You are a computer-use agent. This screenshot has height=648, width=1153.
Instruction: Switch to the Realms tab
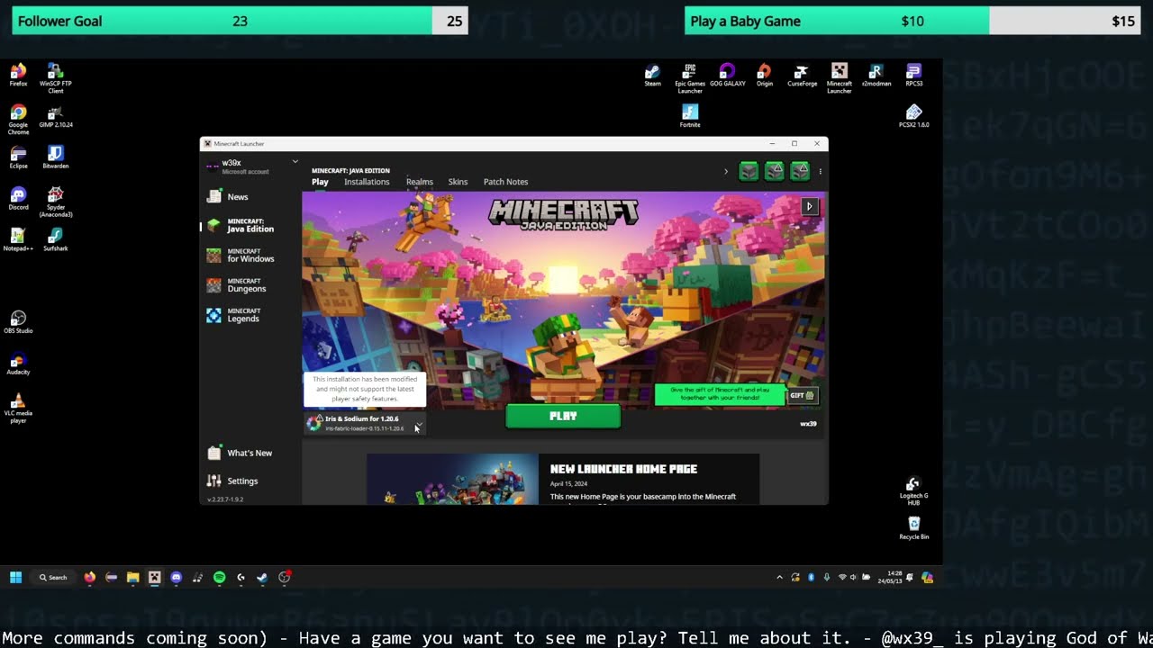[420, 182]
